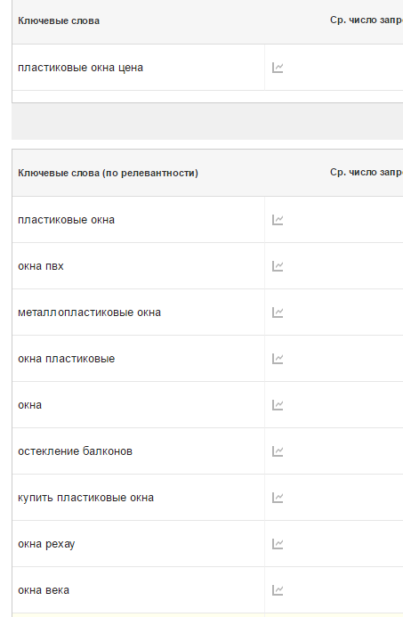Select keyword idea металлопластиковые окна

coord(89,313)
